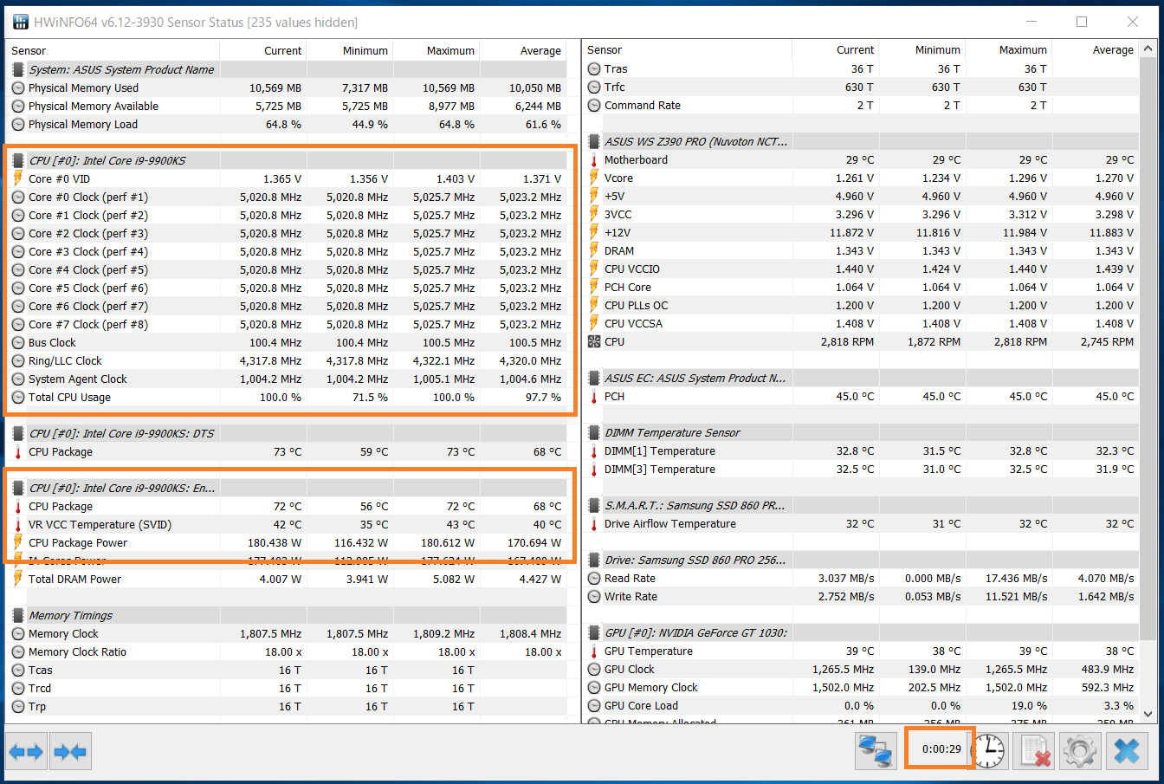Click the collapse layout arrows button
1164x784 pixels.
pyautogui.click(x=70, y=751)
